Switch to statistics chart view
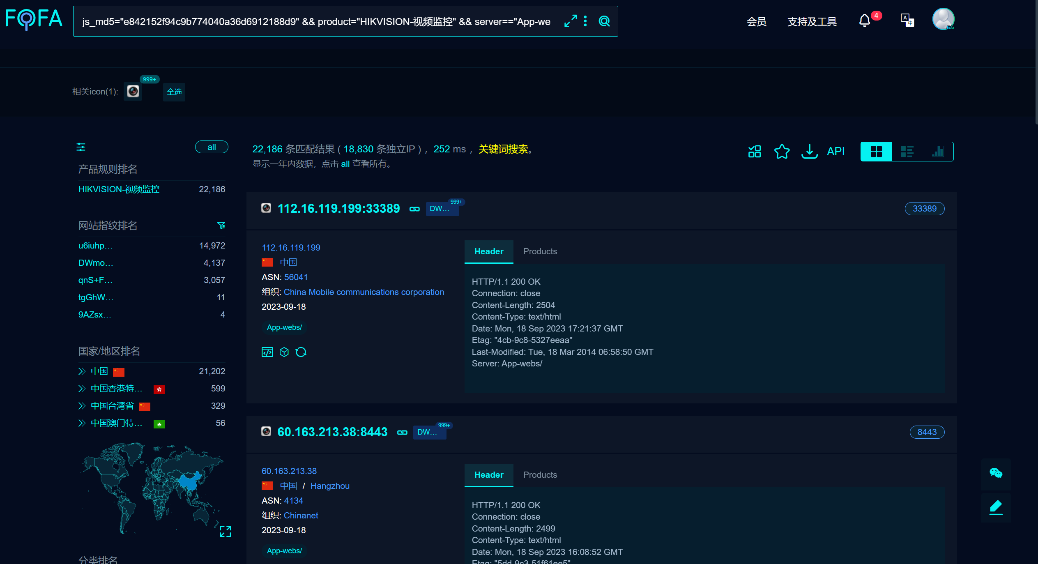Image resolution: width=1038 pixels, height=564 pixels. (x=938, y=152)
